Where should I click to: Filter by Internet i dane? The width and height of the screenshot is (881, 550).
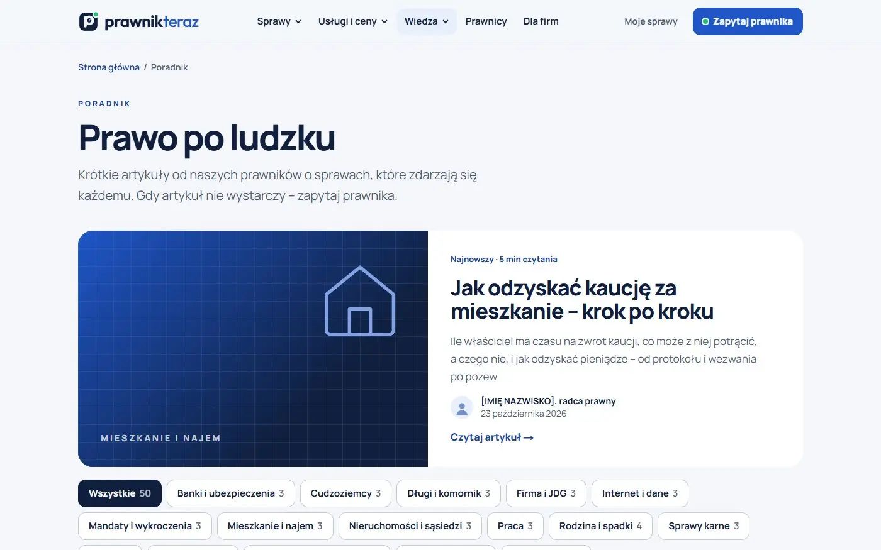pyautogui.click(x=640, y=493)
